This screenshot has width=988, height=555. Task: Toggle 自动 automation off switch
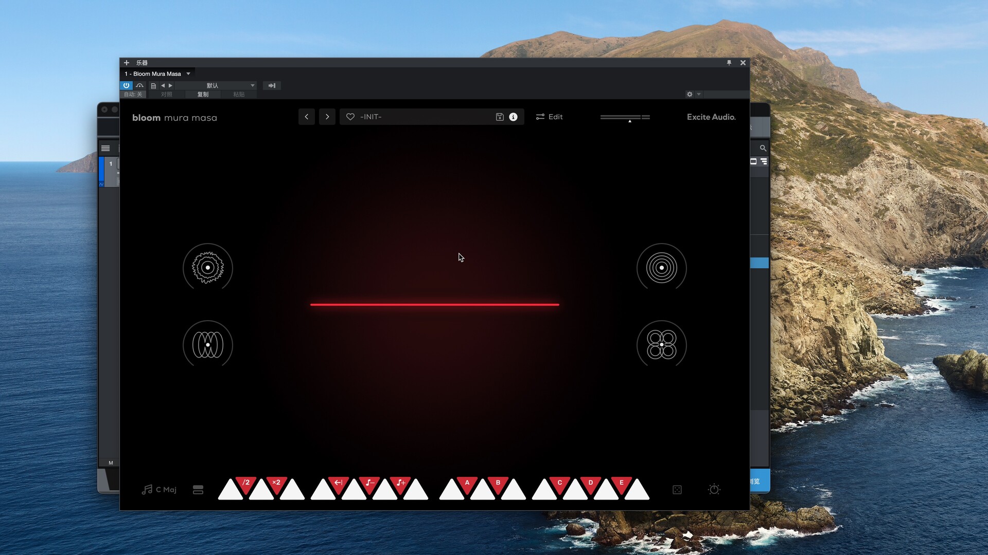click(x=133, y=94)
